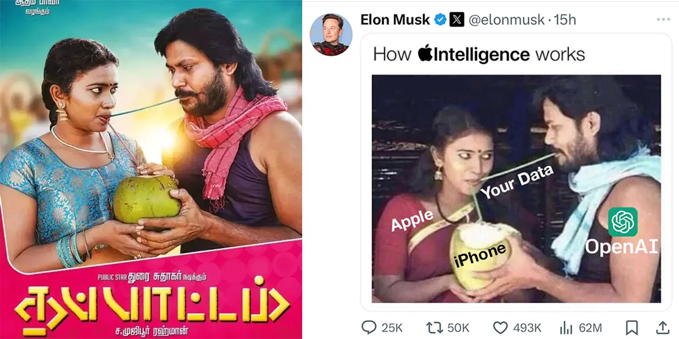Open view analytics bar chart icon
This screenshot has height=339, width=679.
[x=566, y=327]
